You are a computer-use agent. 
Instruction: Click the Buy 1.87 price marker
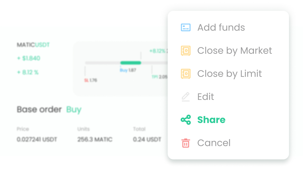128,70
